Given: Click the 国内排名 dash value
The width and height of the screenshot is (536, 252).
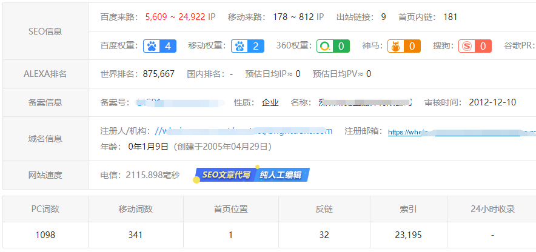Looking at the screenshot, I should [x=232, y=74].
